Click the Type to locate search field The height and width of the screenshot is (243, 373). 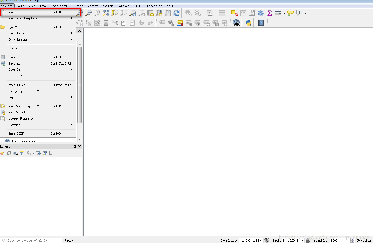pyautogui.click(x=31, y=240)
